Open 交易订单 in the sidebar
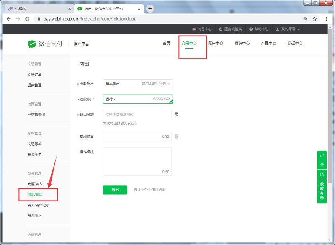This screenshot has width=335, height=245. click(x=34, y=75)
